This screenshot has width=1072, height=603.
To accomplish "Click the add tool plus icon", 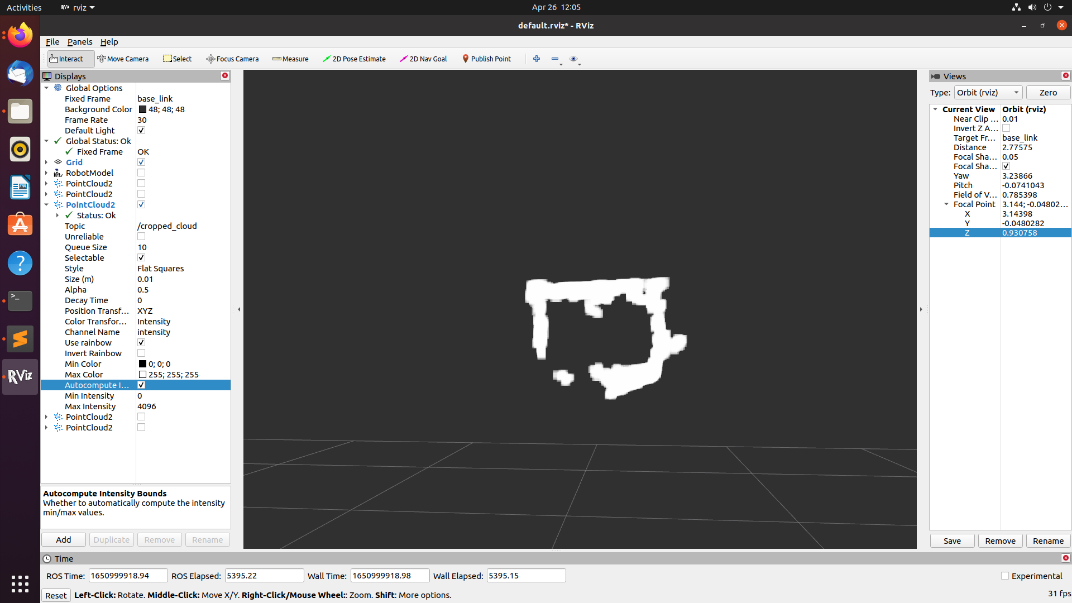I will [x=537, y=59].
